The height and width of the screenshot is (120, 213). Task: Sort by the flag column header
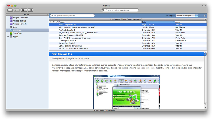[x=54, y=22]
